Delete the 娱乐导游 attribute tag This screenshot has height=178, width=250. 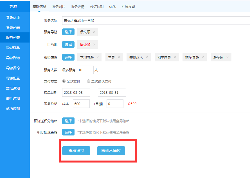[x=203, y=57]
